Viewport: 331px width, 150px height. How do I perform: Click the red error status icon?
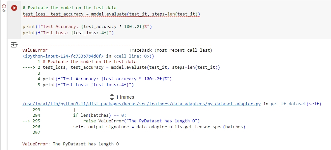(4, 6)
